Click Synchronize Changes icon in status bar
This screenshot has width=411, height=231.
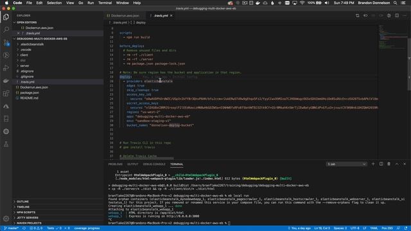click(x=24, y=228)
